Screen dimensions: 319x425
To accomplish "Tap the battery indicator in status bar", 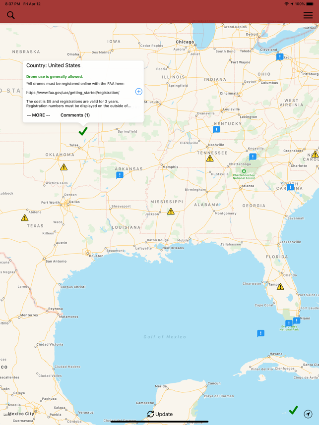I will pyautogui.click(x=310, y=4).
